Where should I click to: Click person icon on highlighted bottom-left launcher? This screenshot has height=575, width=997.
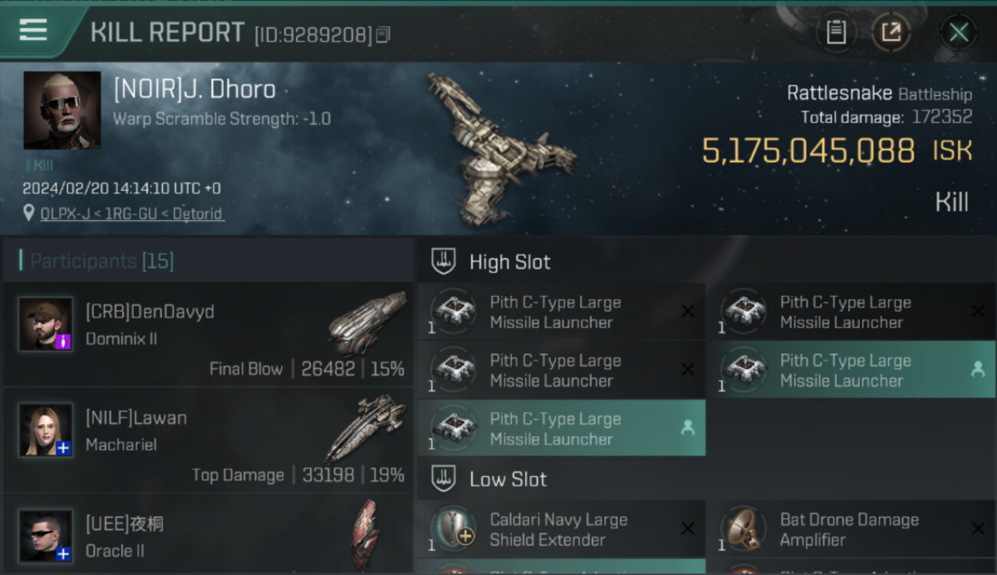pyautogui.click(x=687, y=428)
